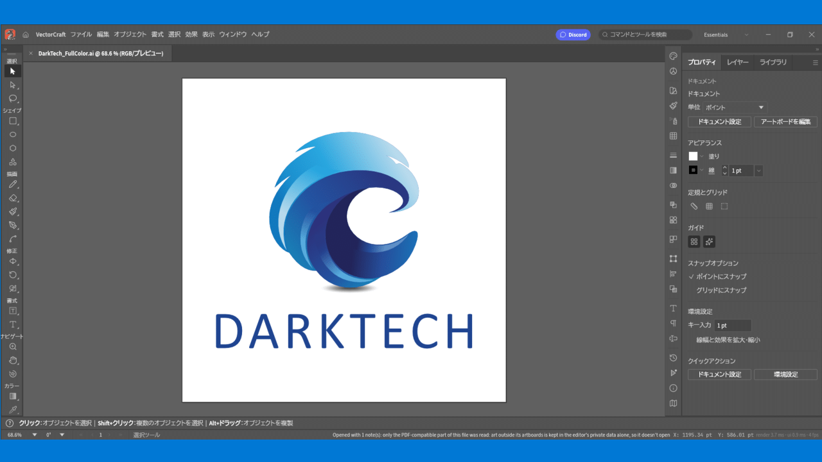Select the black arrow Selection tool
Viewport: 822px width, 462px height.
(13, 71)
